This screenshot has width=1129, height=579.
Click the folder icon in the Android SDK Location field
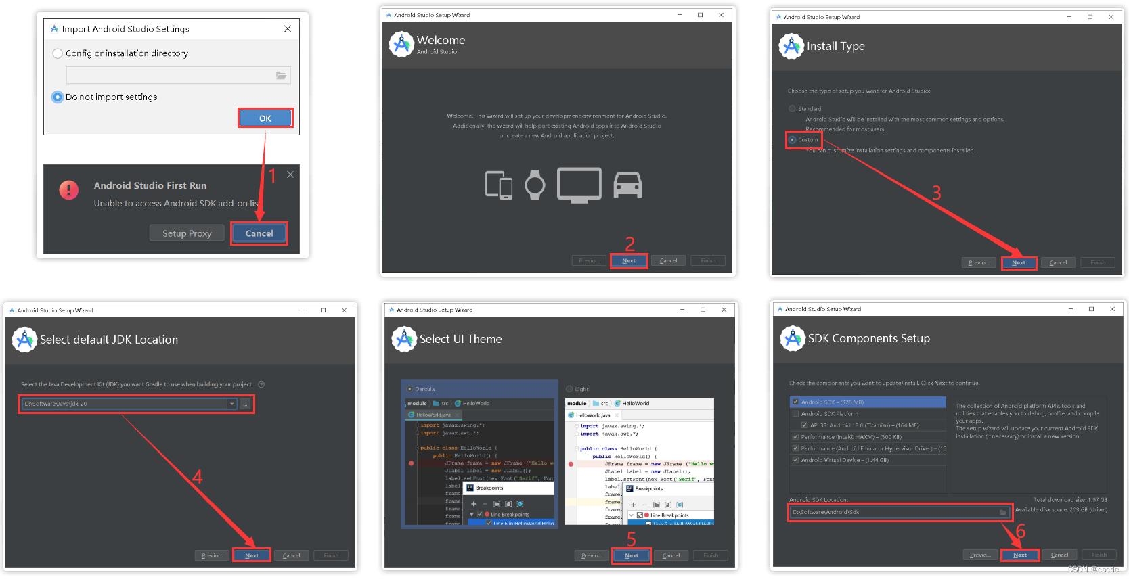point(1003,512)
